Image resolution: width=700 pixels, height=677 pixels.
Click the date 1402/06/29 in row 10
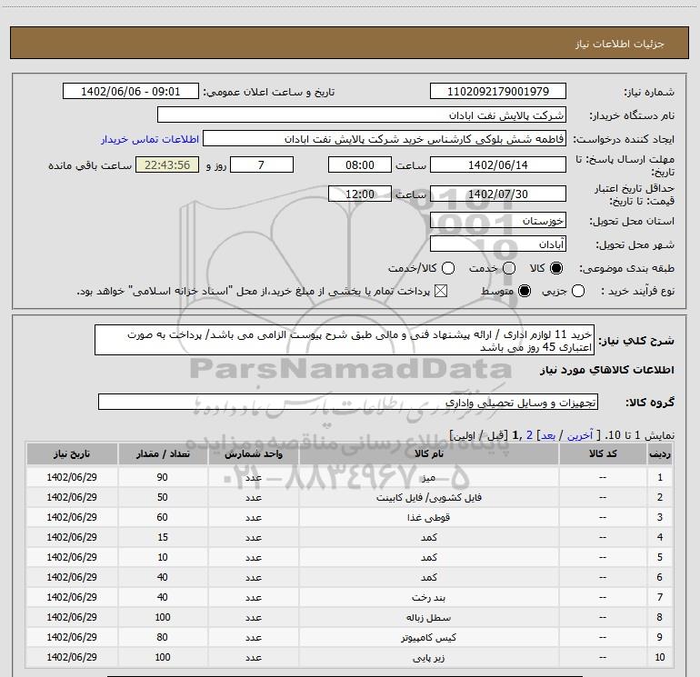coord(72,657)
